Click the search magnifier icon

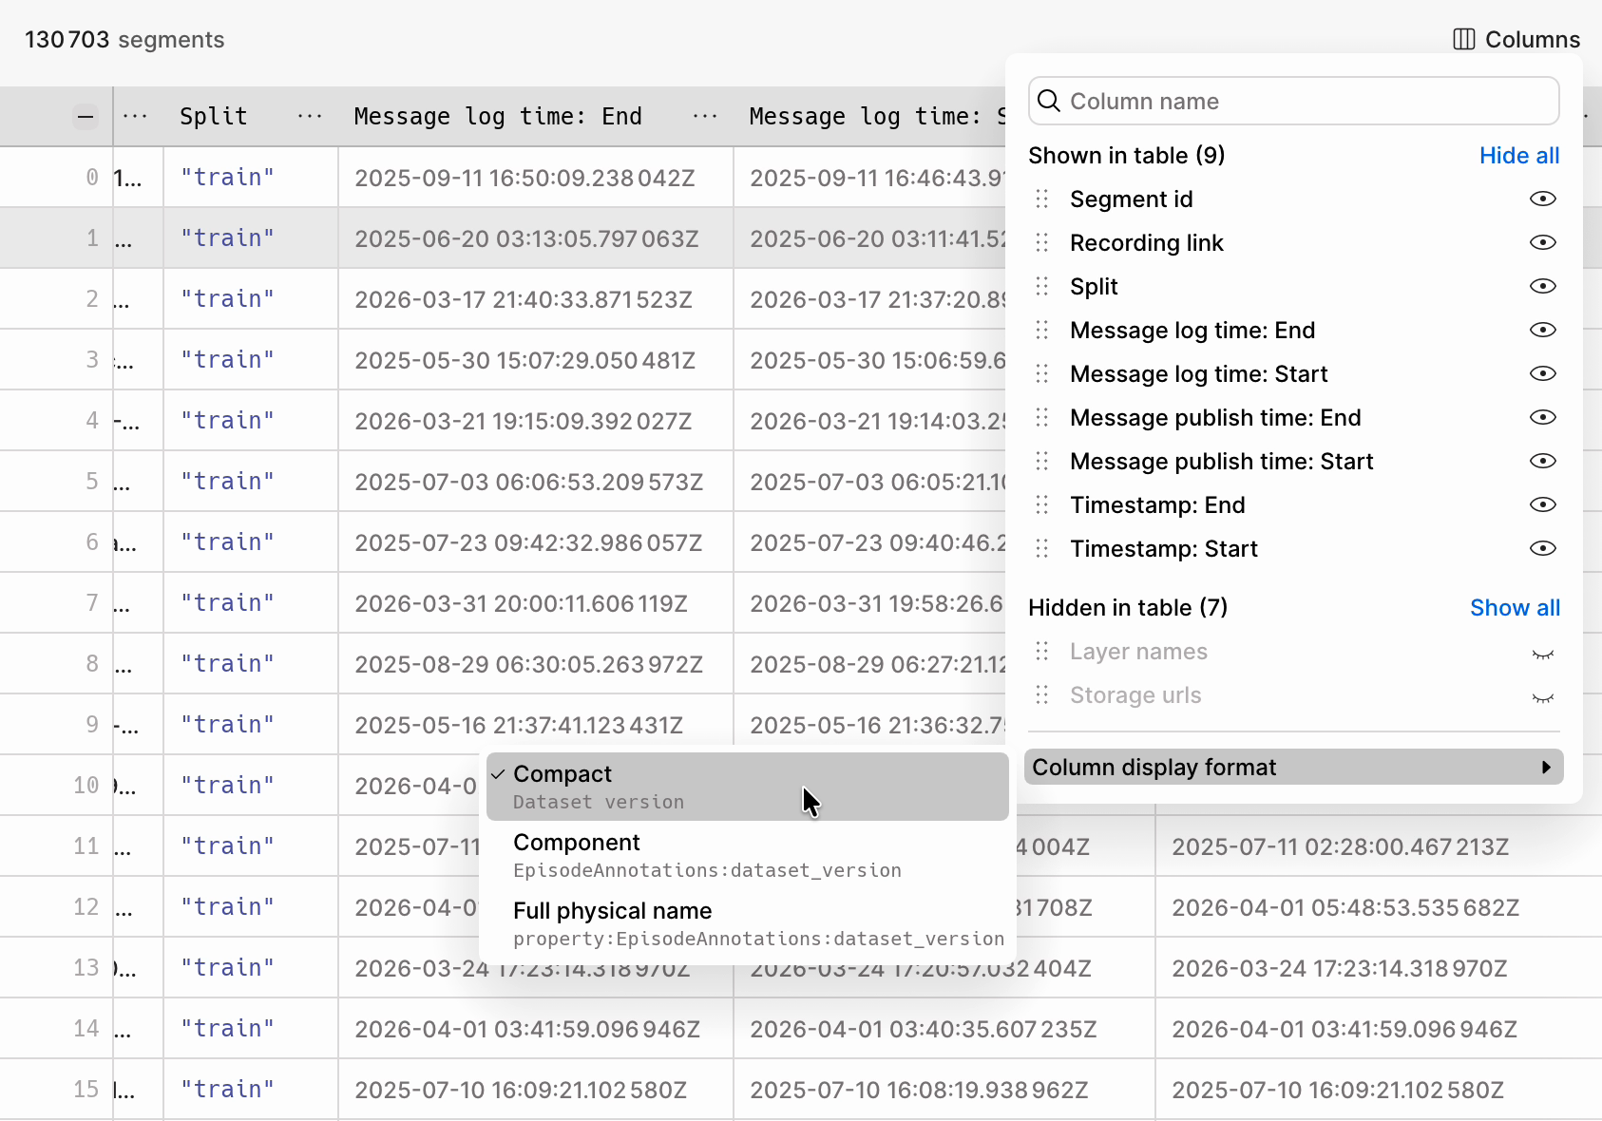point(1049,101)
